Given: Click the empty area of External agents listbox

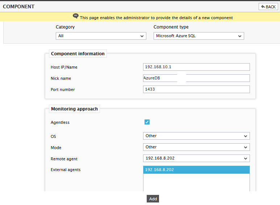Looking at the screenshot, I should click(196, 182).
